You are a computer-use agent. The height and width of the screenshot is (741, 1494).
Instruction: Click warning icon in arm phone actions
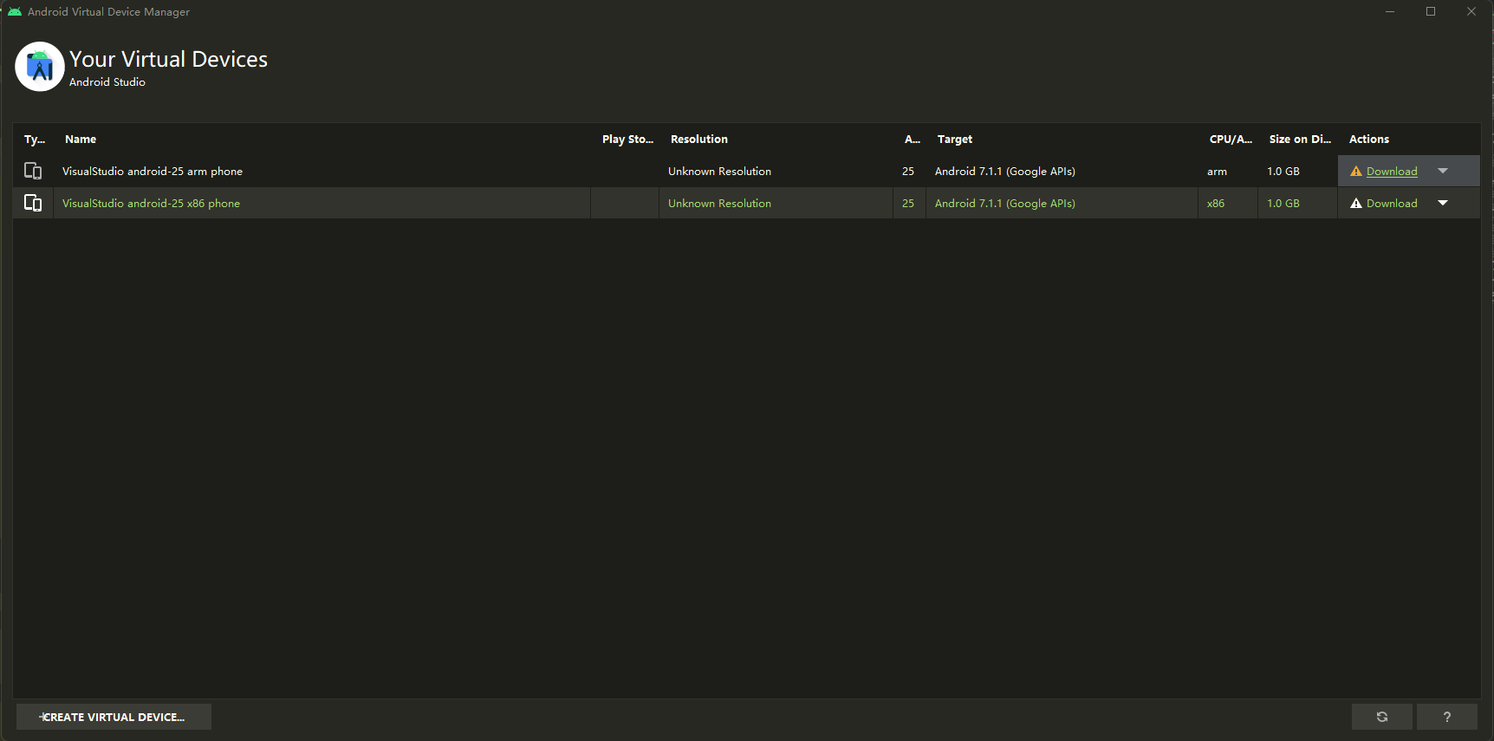(x=1356, y=172)
